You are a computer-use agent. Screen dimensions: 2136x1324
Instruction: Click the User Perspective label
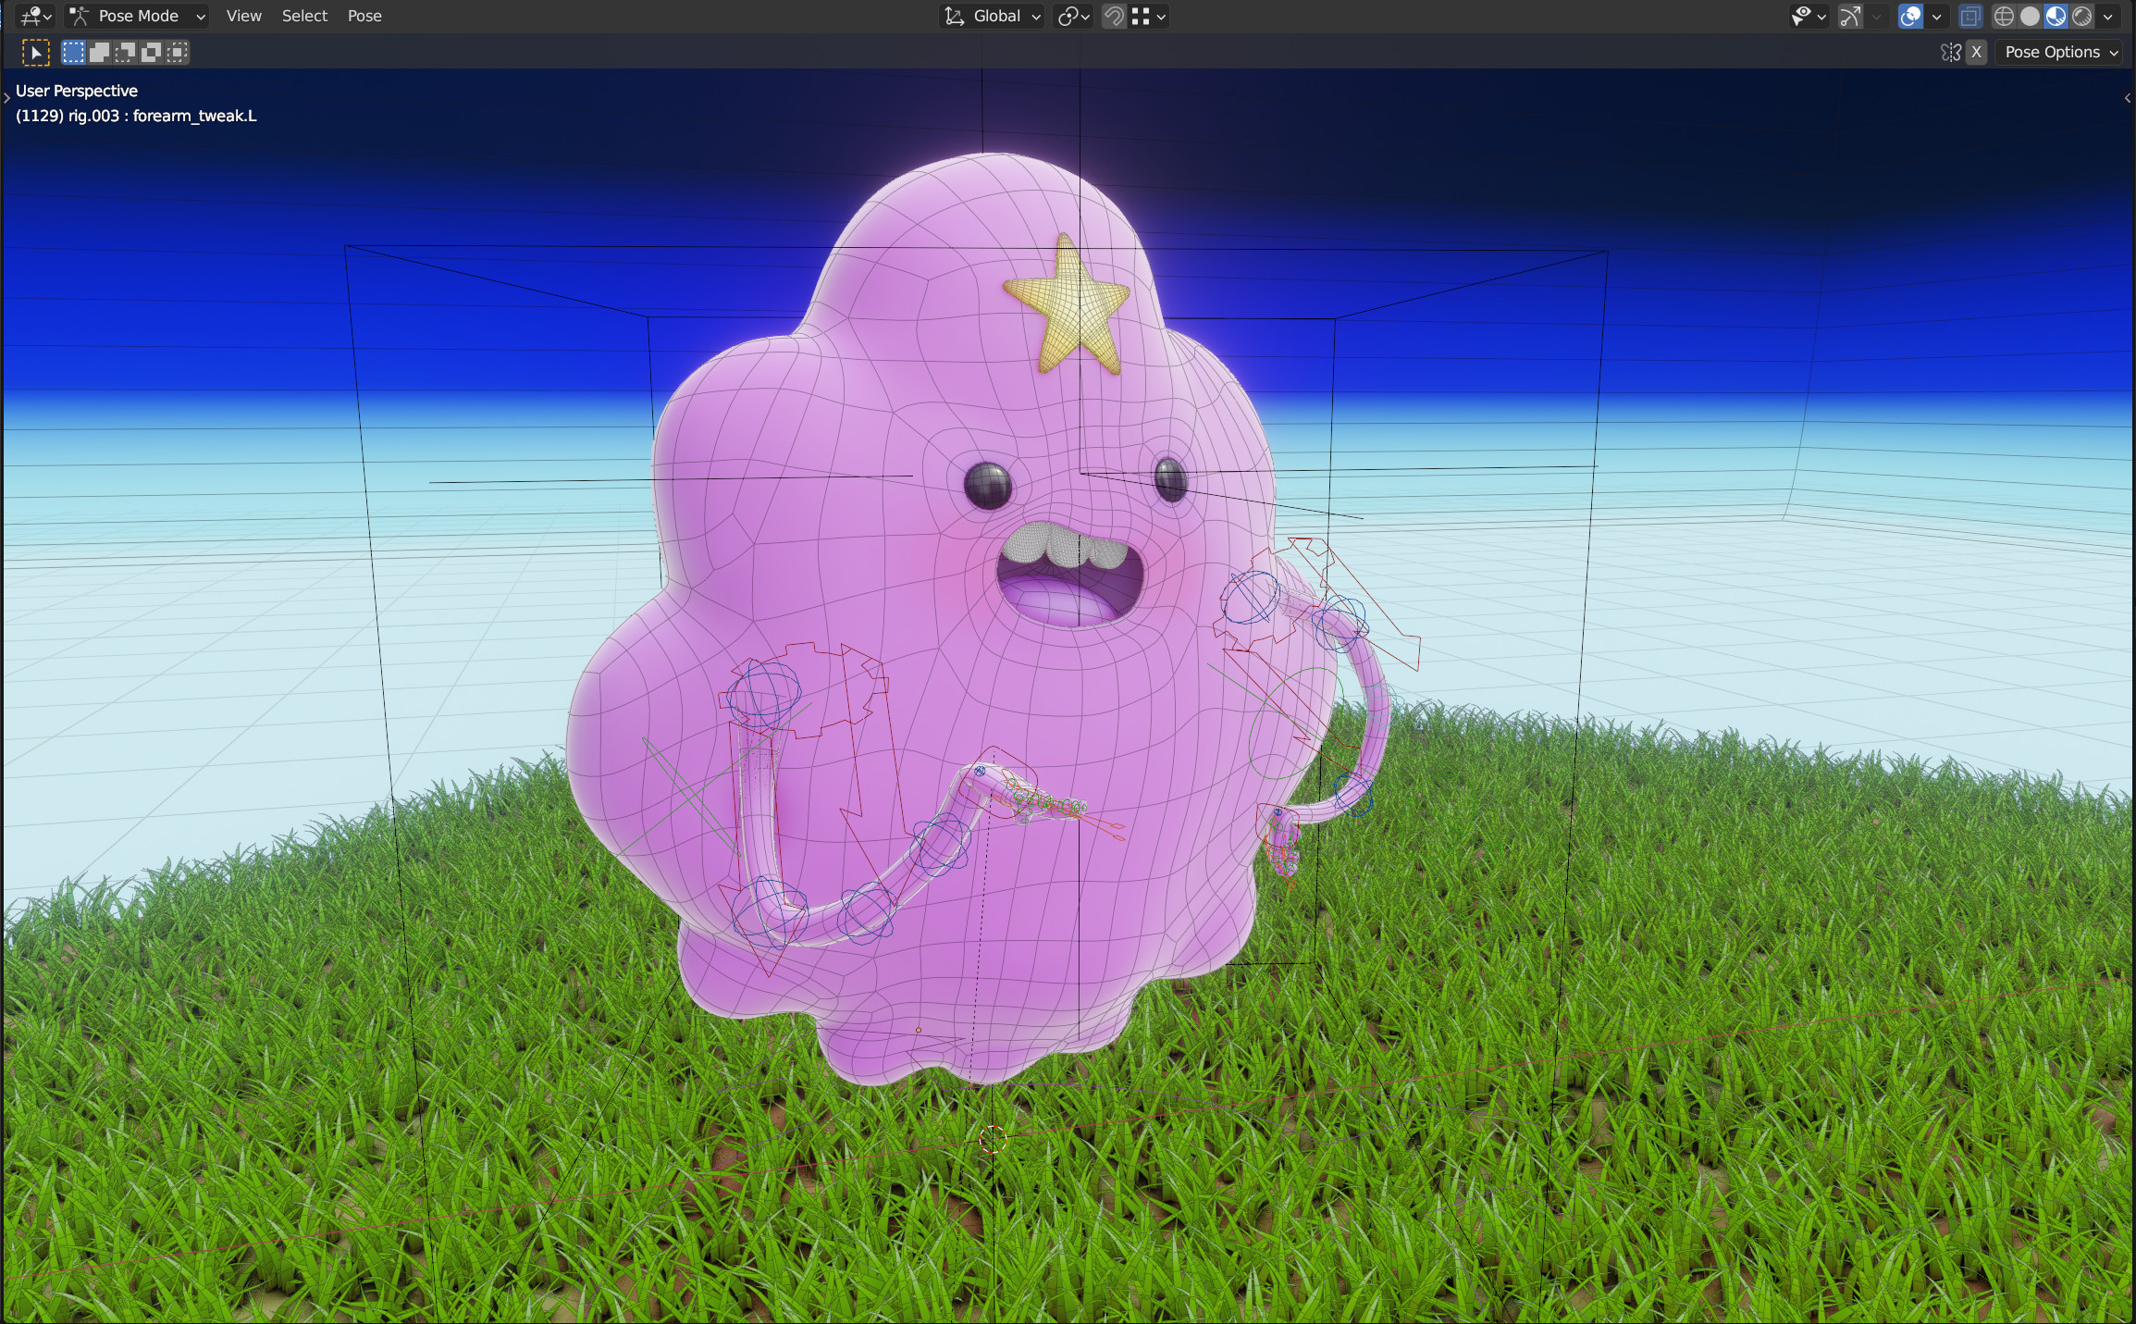click(77, 91)
